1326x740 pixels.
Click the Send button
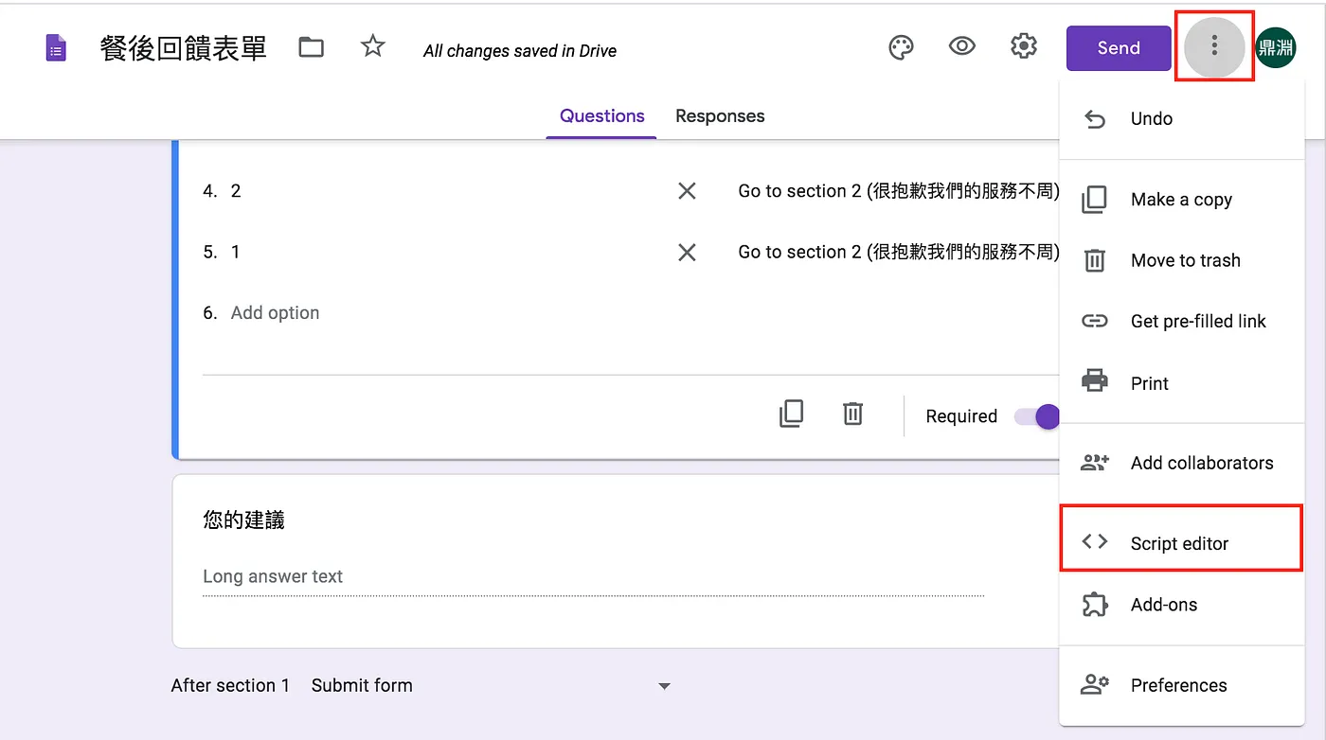point(1119,48)
